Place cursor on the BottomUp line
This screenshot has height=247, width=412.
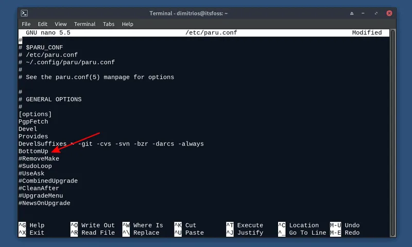point(33,151)
